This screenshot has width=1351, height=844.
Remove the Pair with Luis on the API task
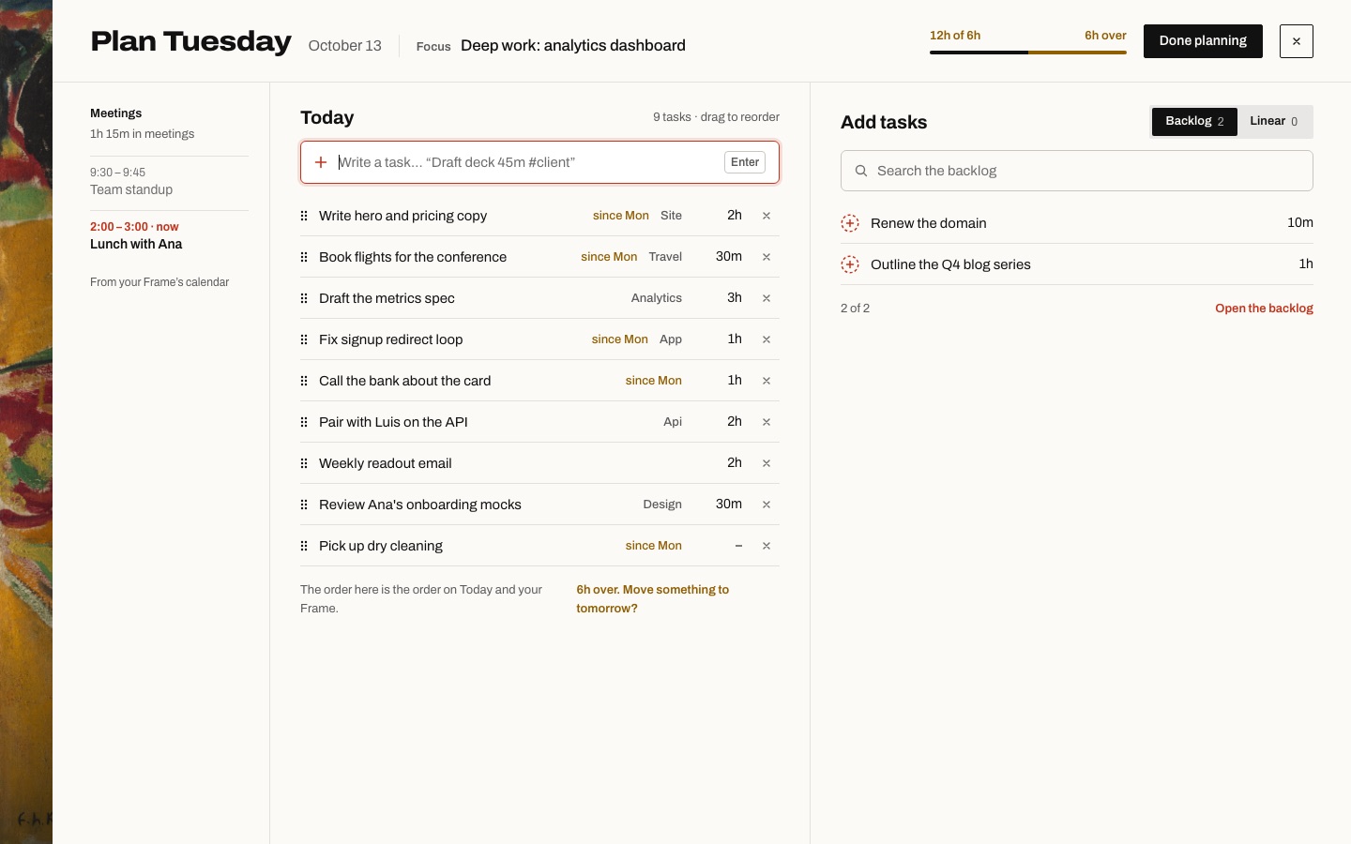point(767,422)
